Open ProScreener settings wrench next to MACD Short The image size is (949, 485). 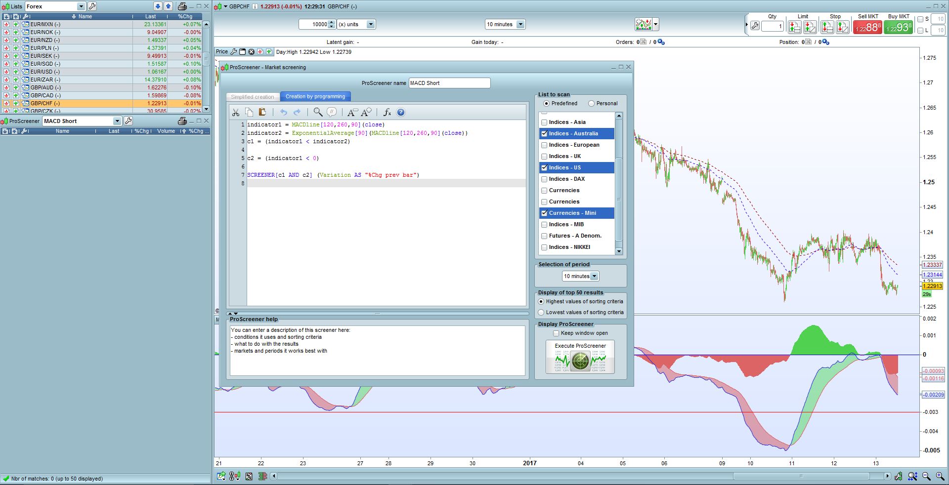(x=128, y=121)
